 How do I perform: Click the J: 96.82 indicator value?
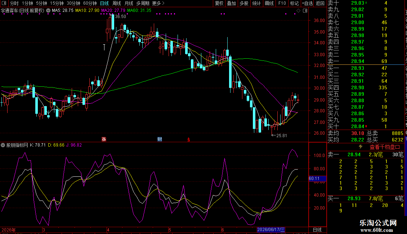coord(74,145)
